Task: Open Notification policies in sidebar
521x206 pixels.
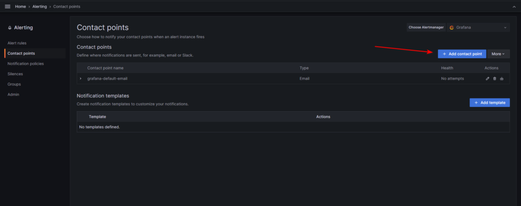Action: pos(25,63)
